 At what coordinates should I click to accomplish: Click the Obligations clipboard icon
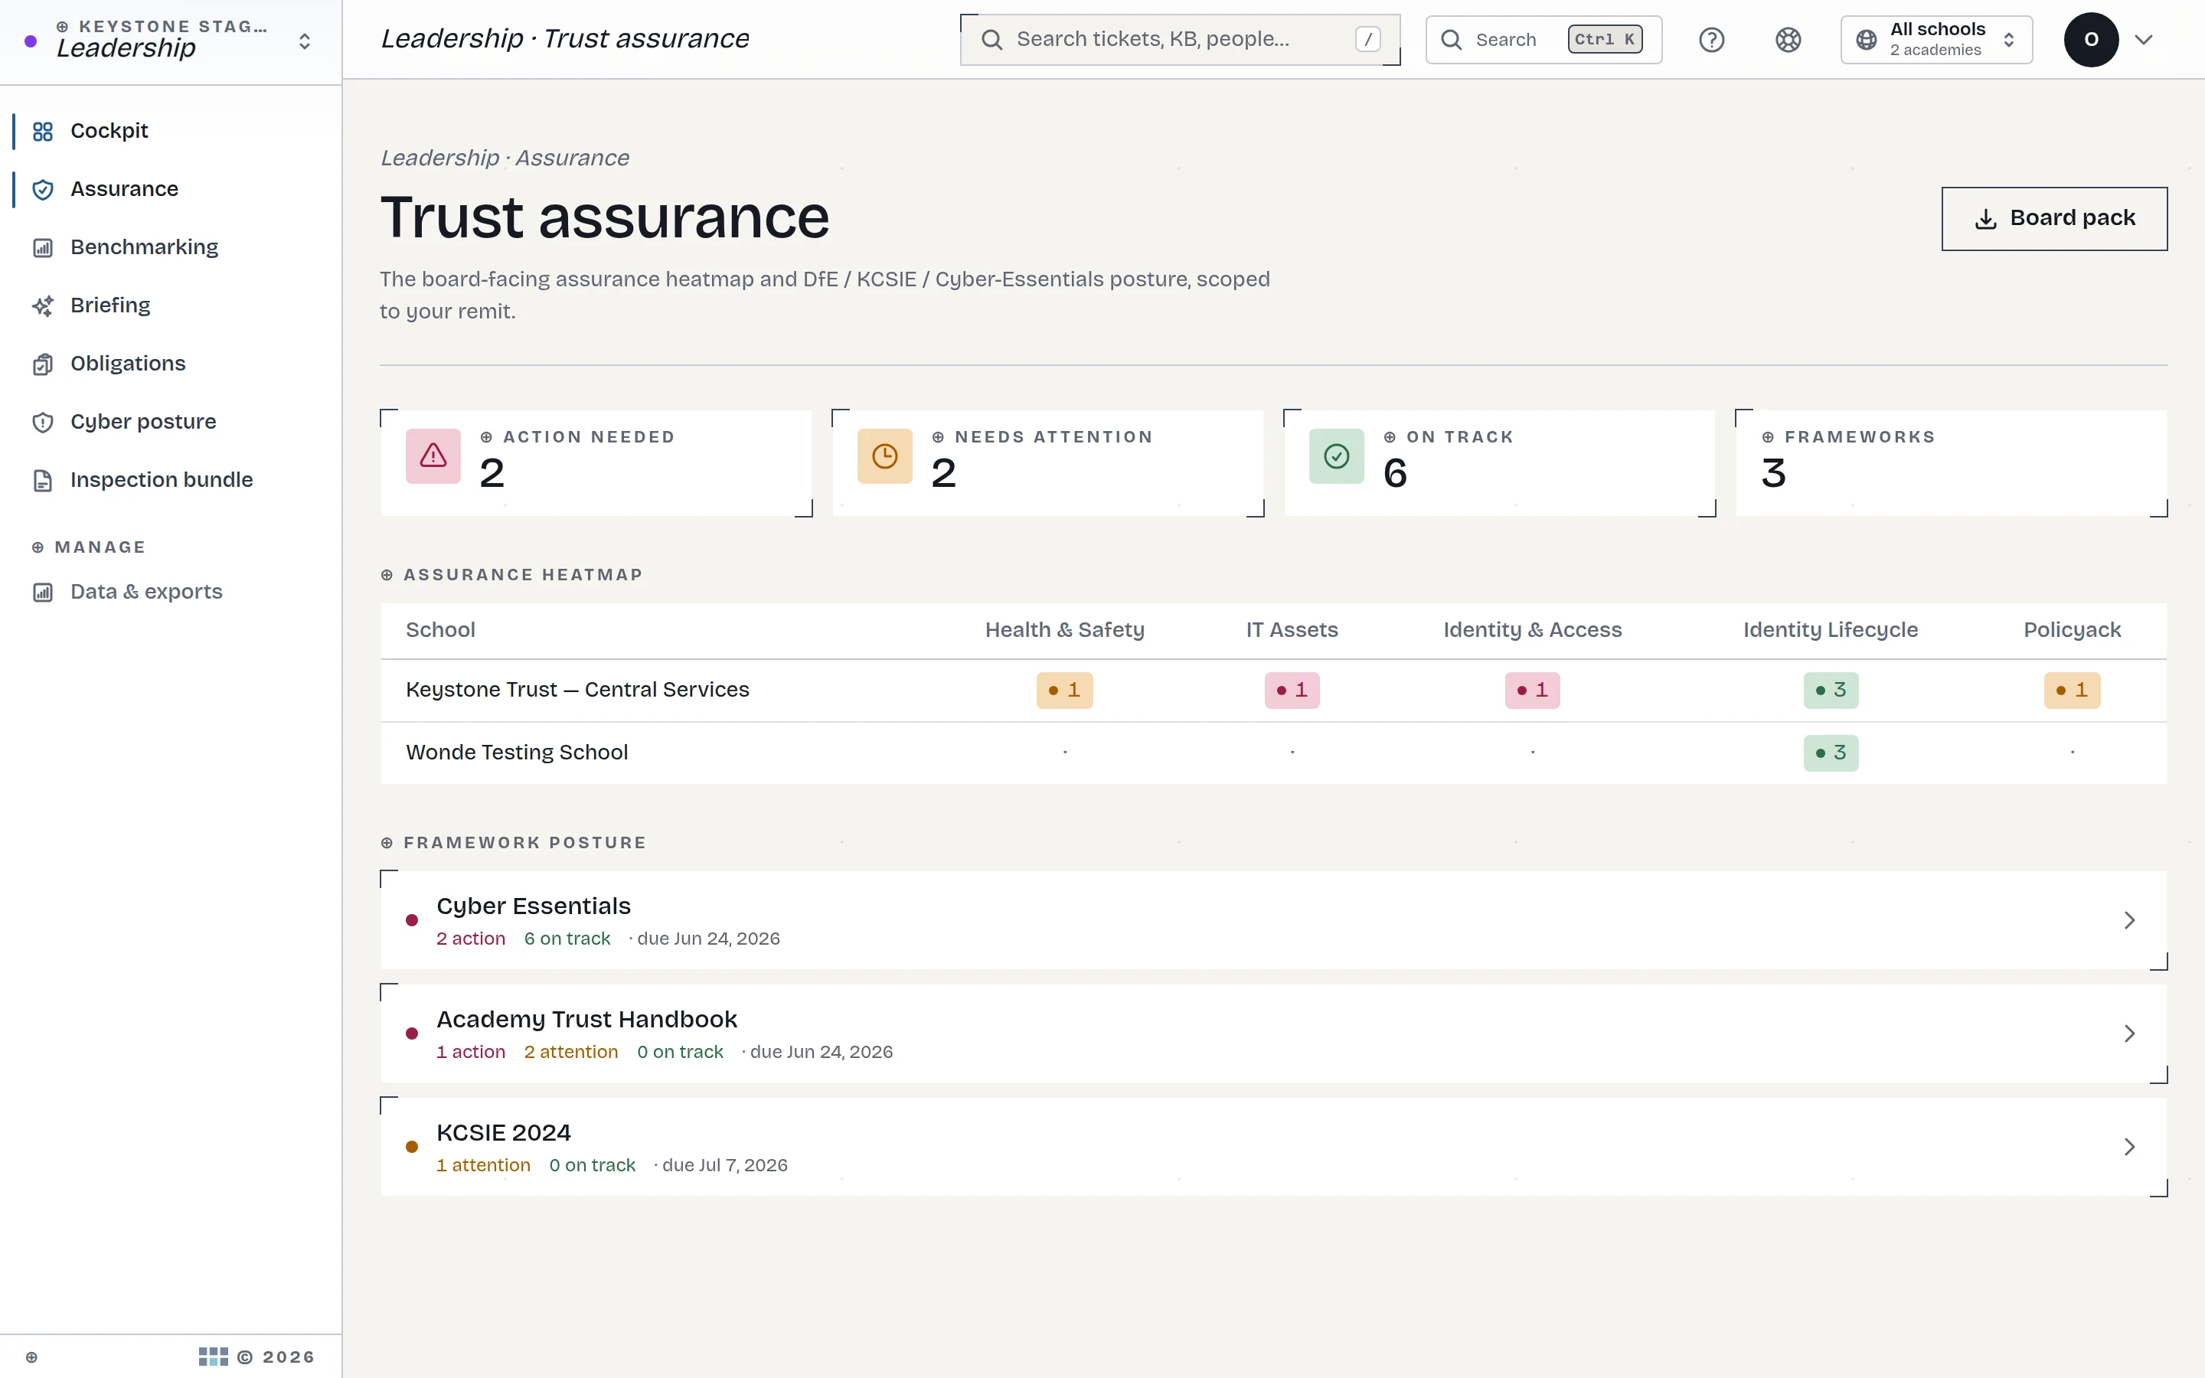pyautogui.click(x=43, y=364)
